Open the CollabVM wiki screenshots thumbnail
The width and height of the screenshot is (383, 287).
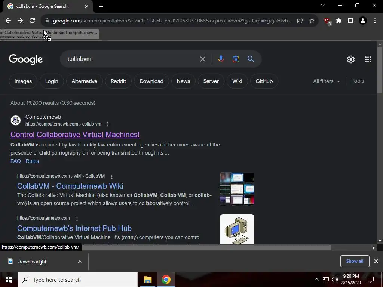(237, 189)
